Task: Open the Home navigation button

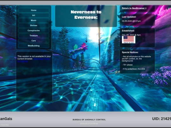Action: point(34,10)
